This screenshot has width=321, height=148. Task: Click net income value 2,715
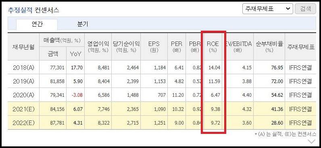click(x=133, y=123)
